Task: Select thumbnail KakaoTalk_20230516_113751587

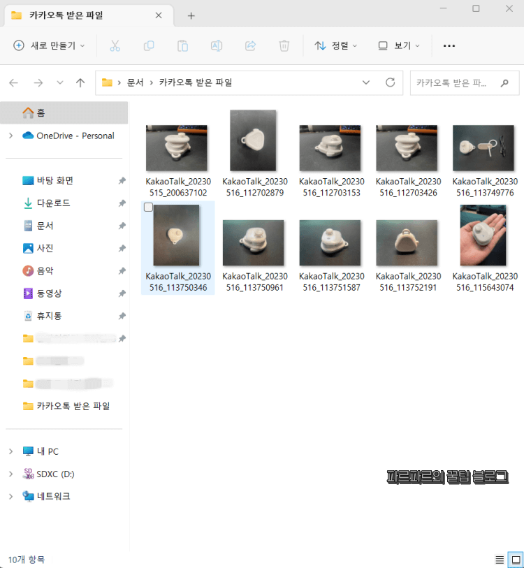Action: tap(330, 242)
